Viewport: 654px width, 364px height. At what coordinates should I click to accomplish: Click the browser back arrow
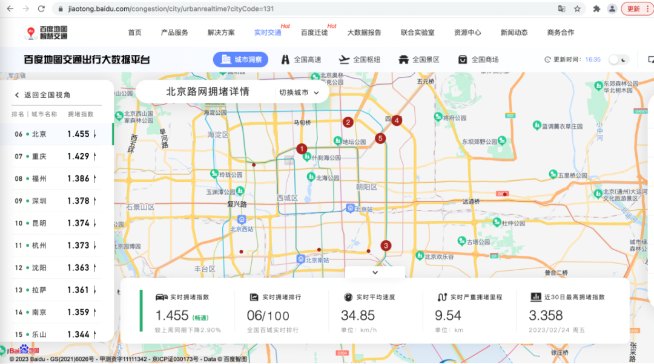coord(10,8)
